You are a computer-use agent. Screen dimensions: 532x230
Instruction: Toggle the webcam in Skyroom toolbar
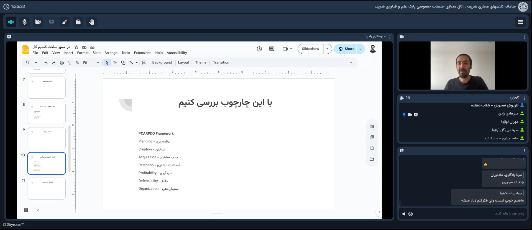(38, 22)
